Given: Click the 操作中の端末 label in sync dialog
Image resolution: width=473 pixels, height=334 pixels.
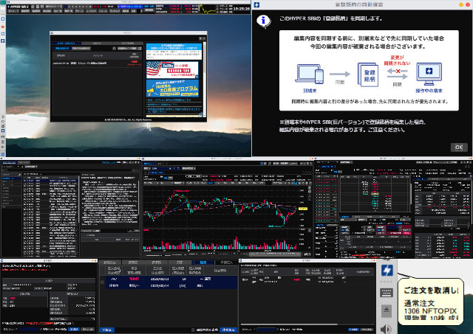Looking at the screenshot, I should click(x=429, y=91).
